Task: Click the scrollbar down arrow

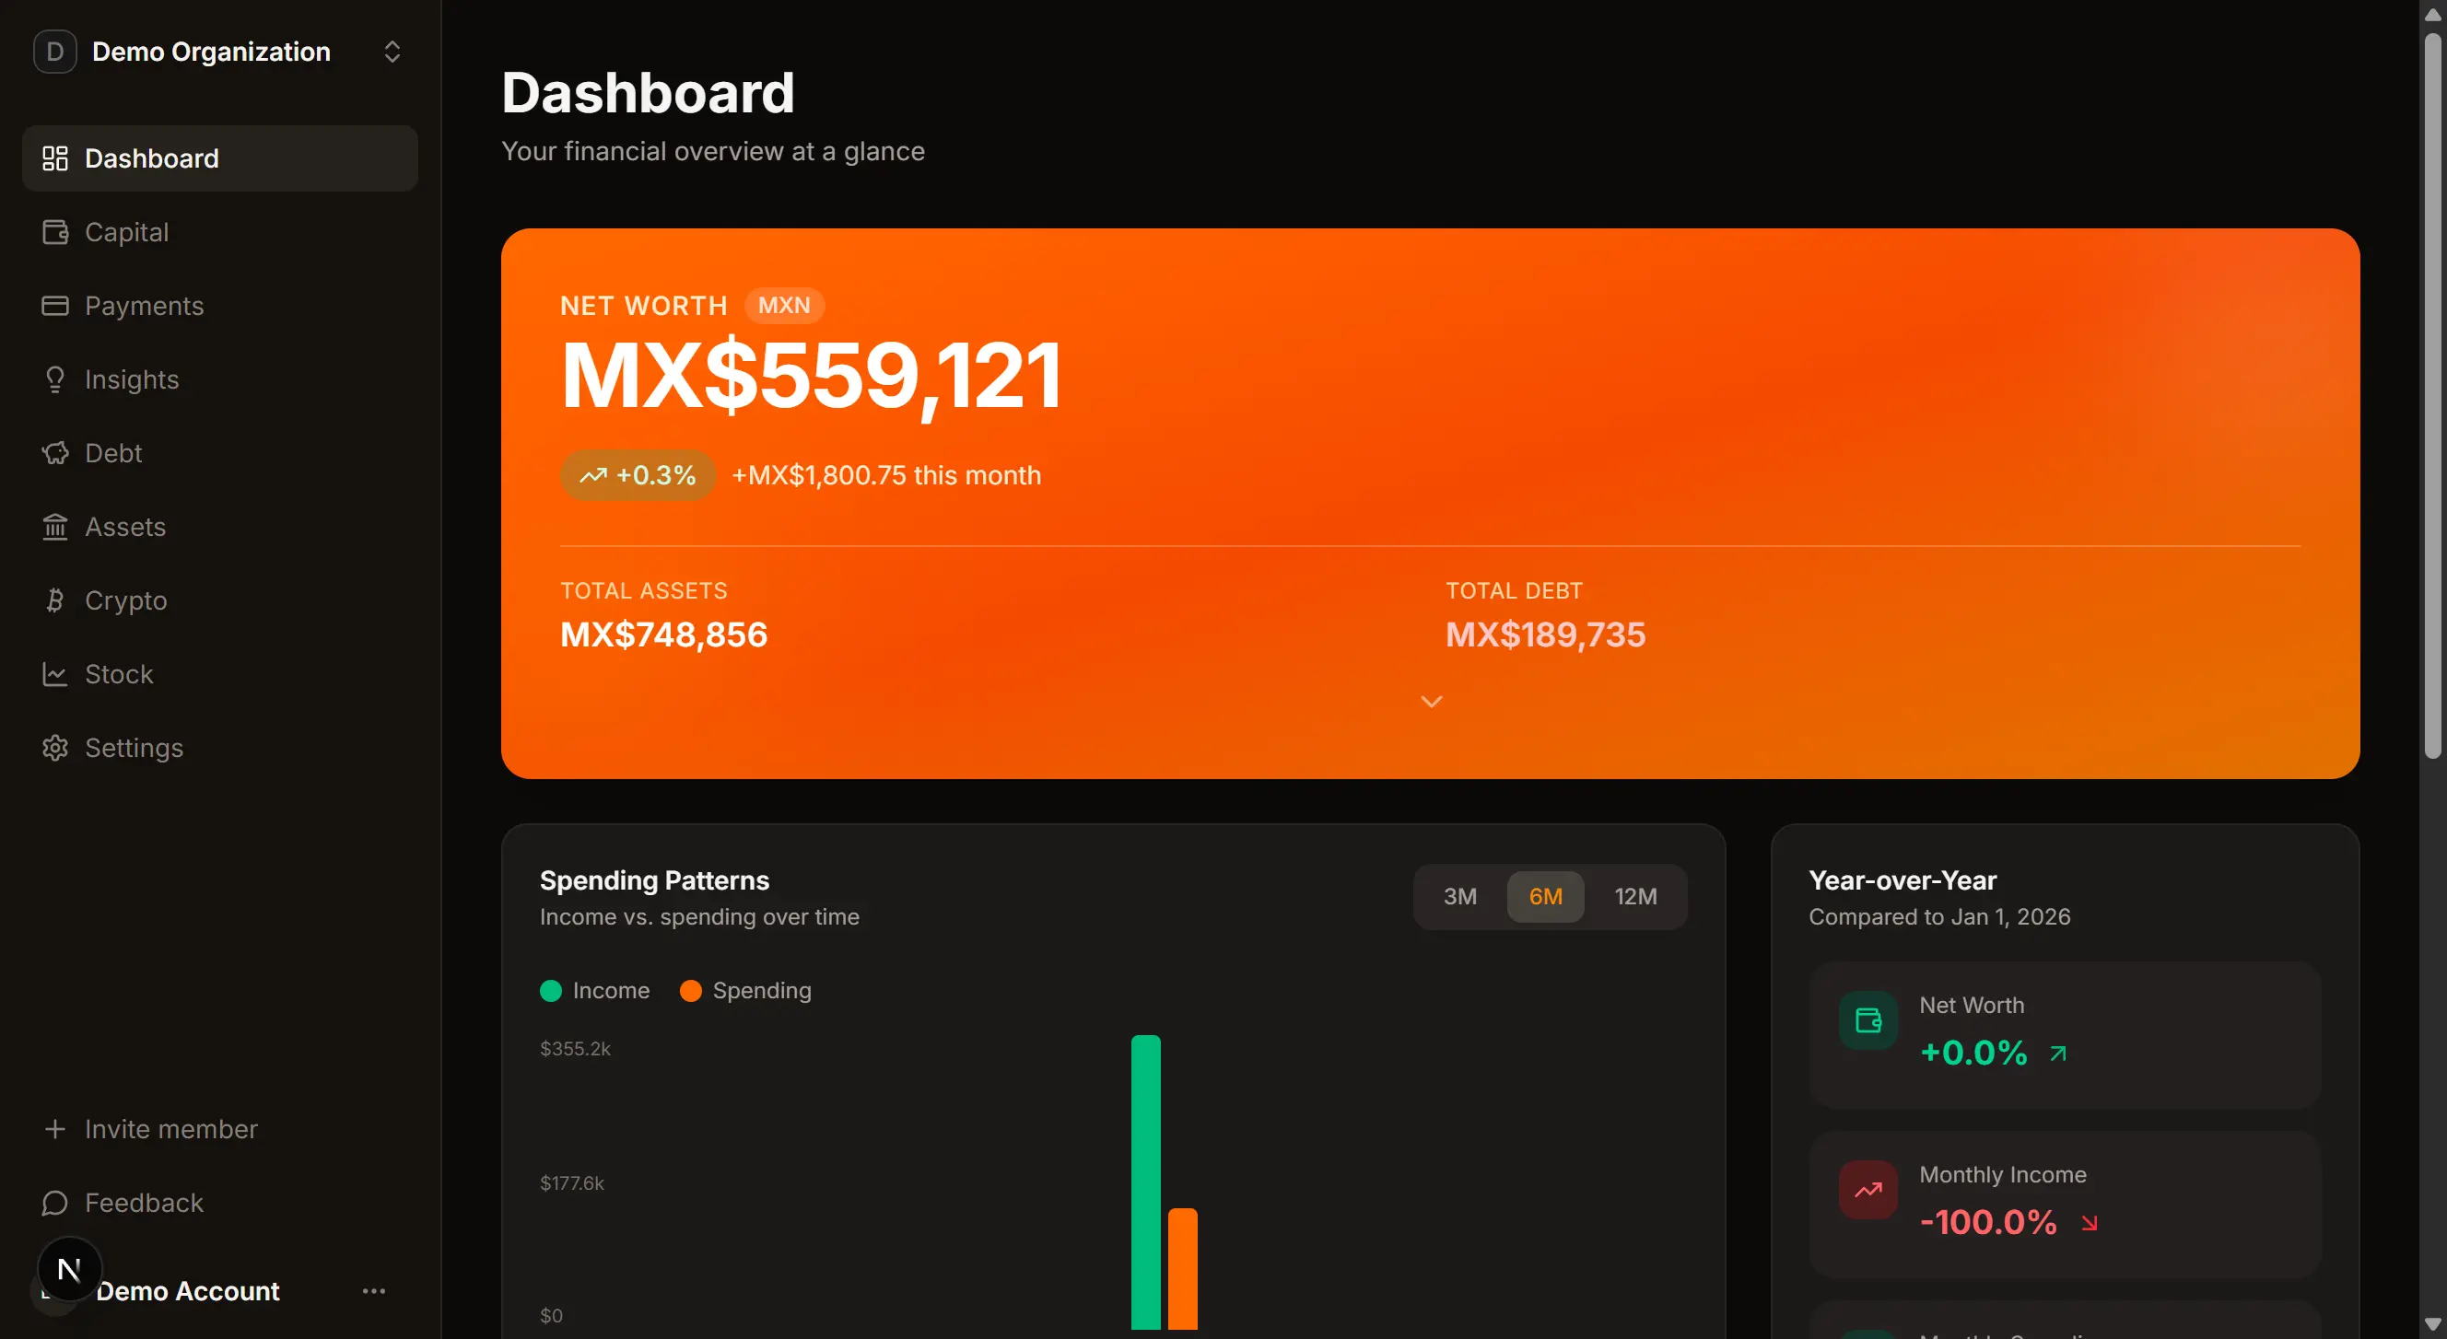Action: (2432, 1322)
